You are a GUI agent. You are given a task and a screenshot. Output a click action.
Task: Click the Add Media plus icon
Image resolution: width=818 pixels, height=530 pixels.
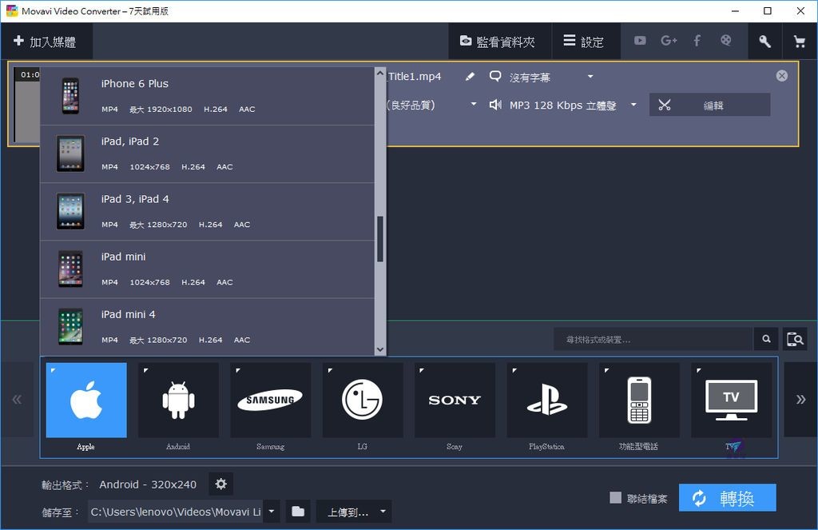click(19, 41)
